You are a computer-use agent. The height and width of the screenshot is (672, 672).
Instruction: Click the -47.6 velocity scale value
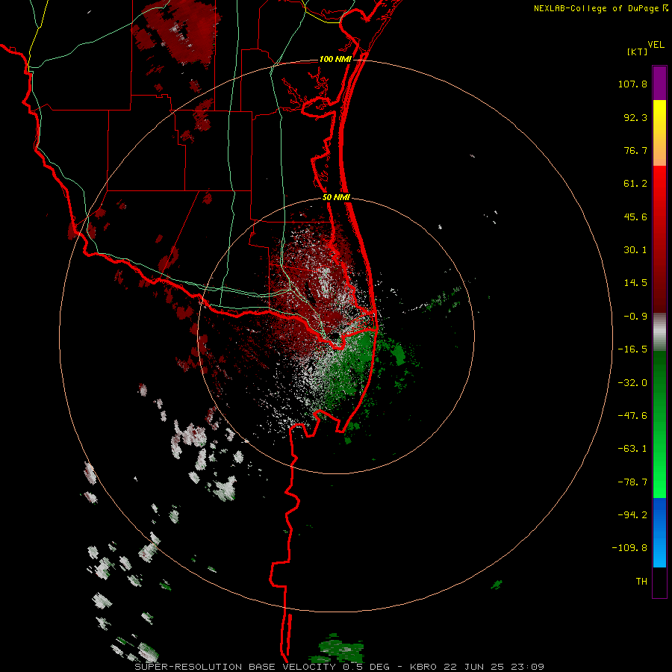tap(632, 416)
